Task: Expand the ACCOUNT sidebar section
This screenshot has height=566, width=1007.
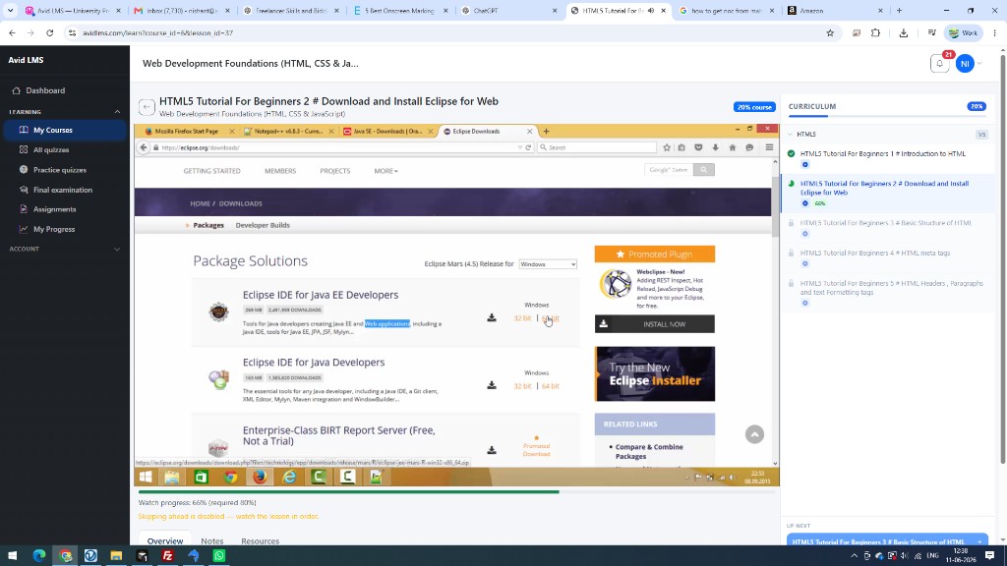Action: tap(117, 249)
